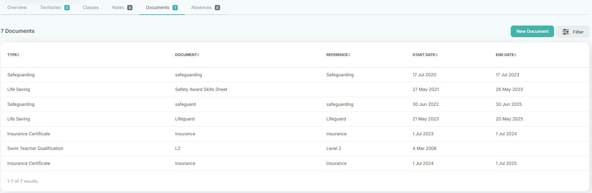Click the New Document button
Image resolution: width=592 pixels, height=193 pixels.
[532, 31]
